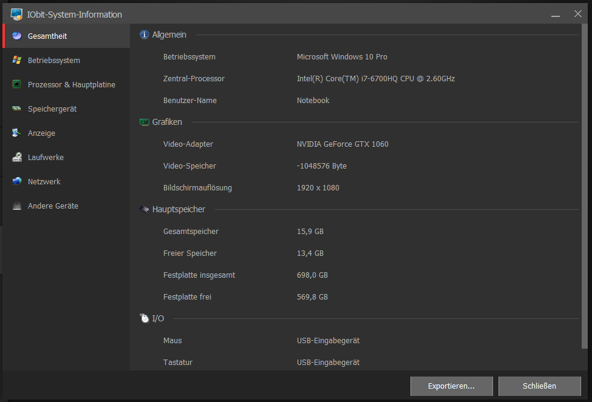Image resolution: width=592 pixels, height=402 pixels.
Task: Click the Allgemein section heading
Action: coord(169,35)
